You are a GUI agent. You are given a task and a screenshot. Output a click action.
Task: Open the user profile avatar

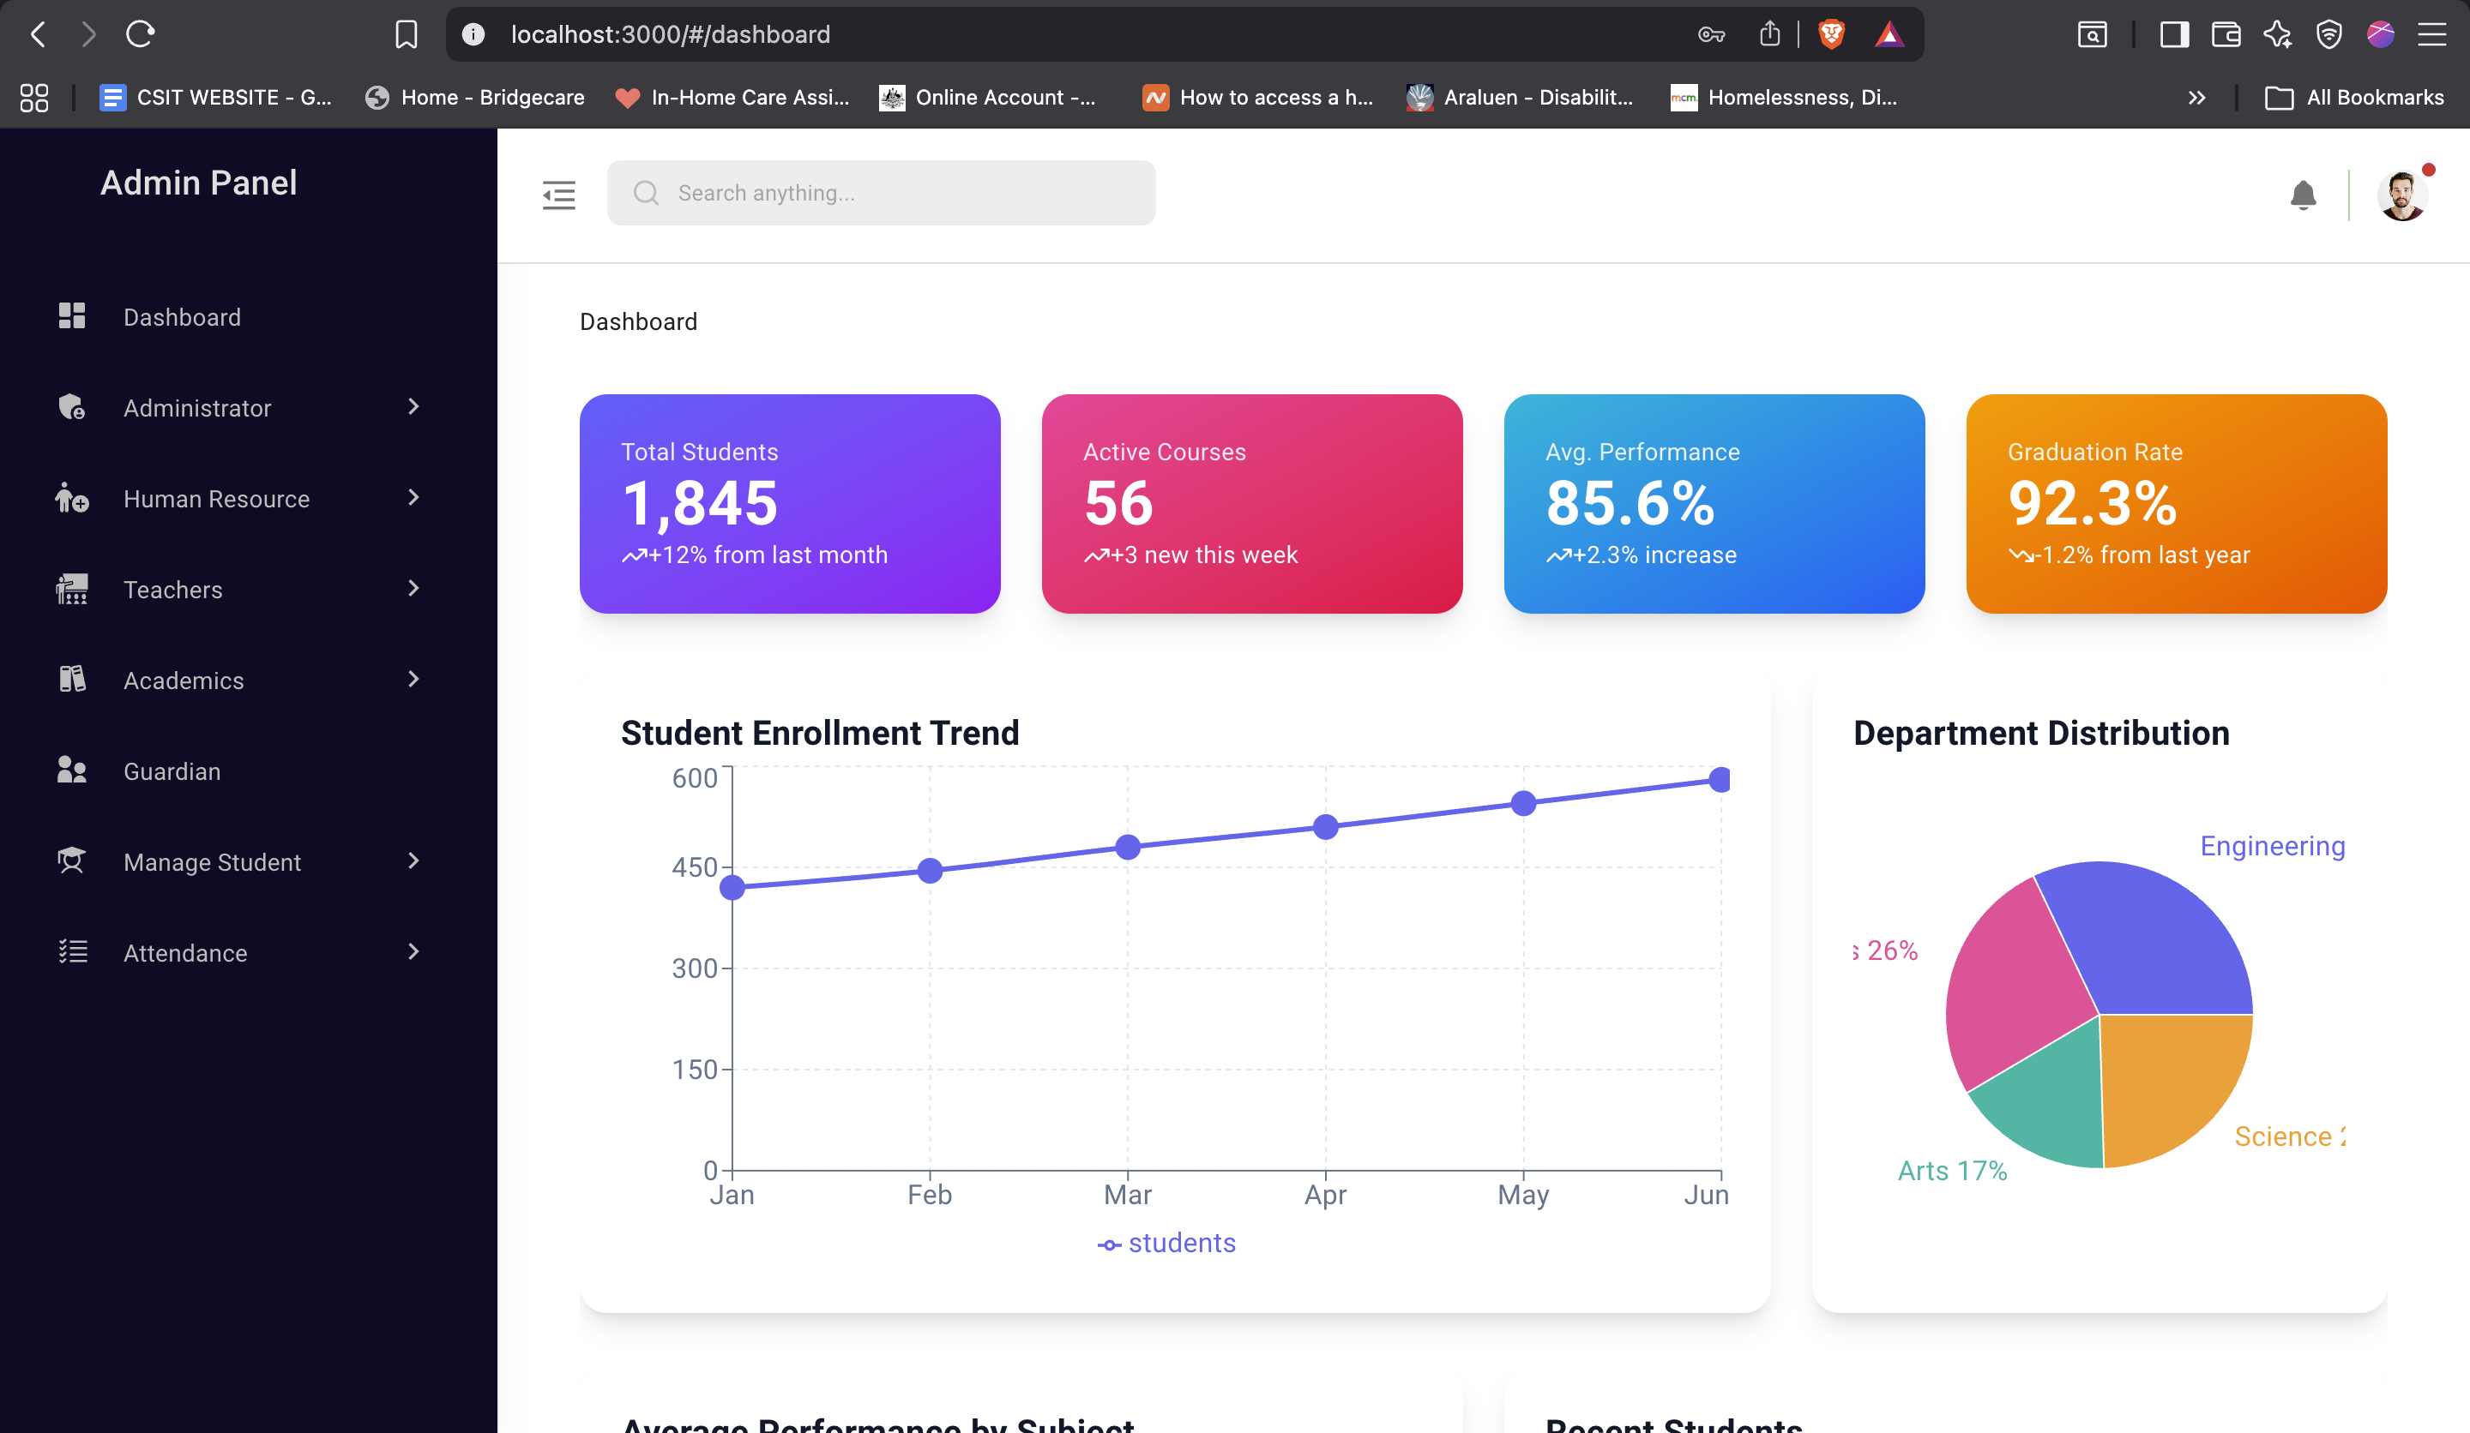[x=2401, y=195]
